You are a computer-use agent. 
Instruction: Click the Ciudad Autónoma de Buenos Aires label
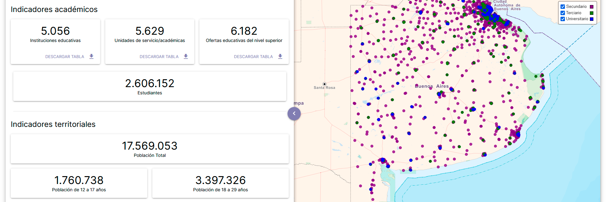pos(507,5)
